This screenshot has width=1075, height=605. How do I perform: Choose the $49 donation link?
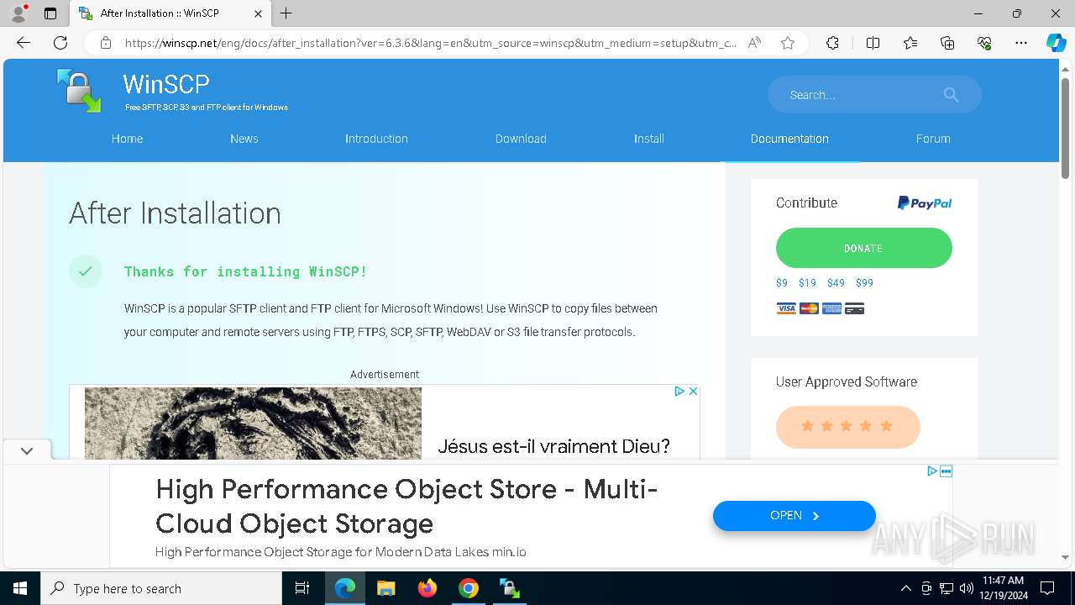[836, 283]
